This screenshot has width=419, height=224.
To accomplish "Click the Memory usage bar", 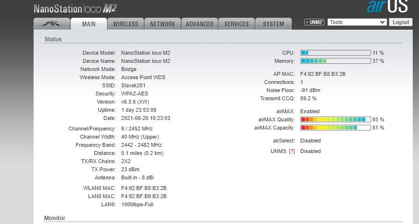I will click(335, 61).
